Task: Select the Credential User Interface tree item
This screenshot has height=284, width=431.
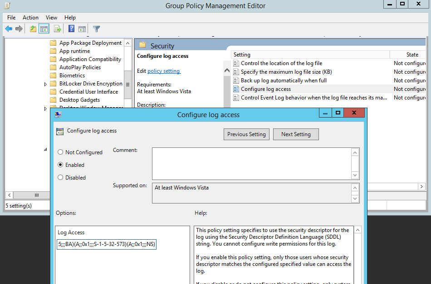Action: coord(89,92)
